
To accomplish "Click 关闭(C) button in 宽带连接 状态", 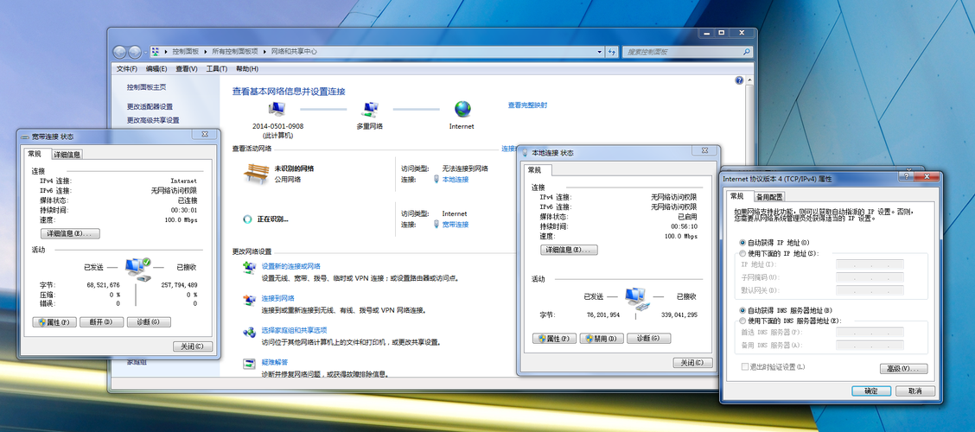I will [x=193, y=346].
